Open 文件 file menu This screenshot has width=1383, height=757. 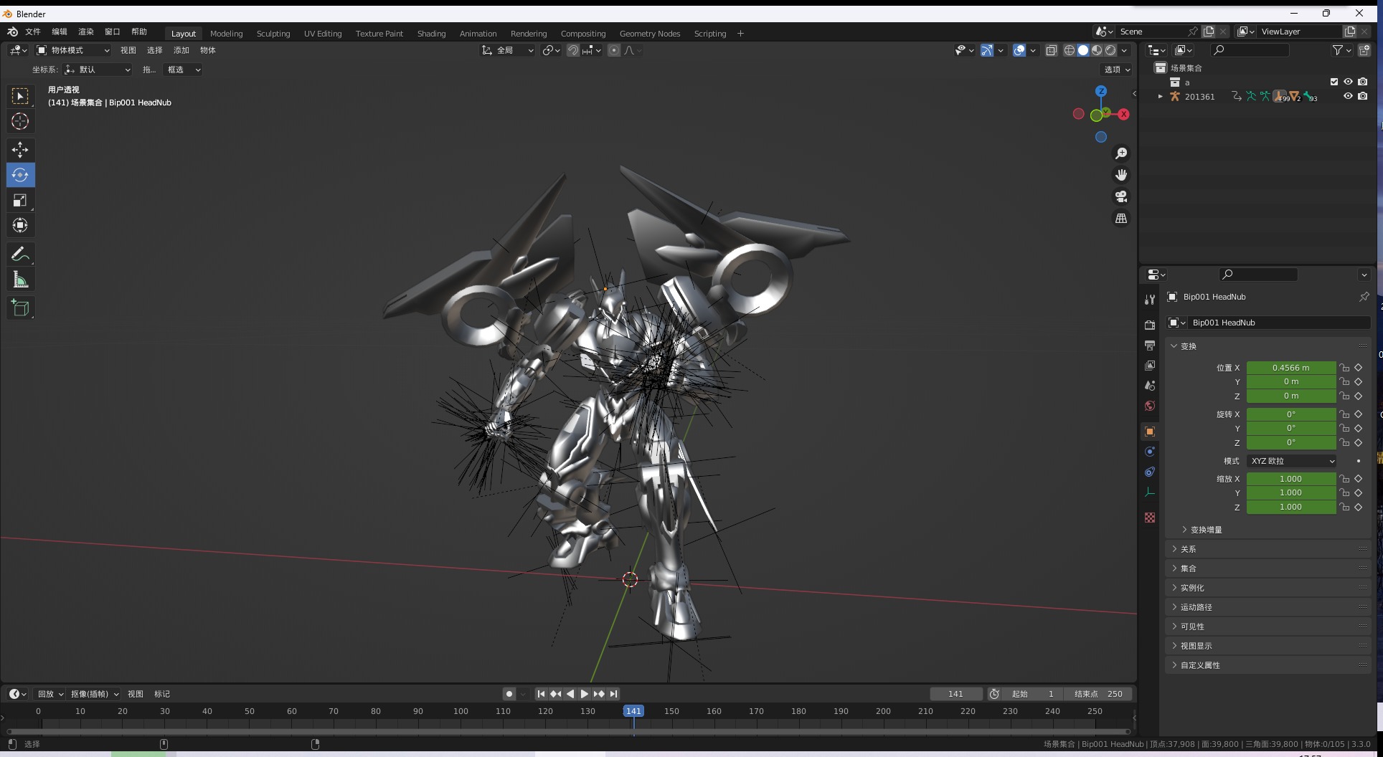[33, 32]
